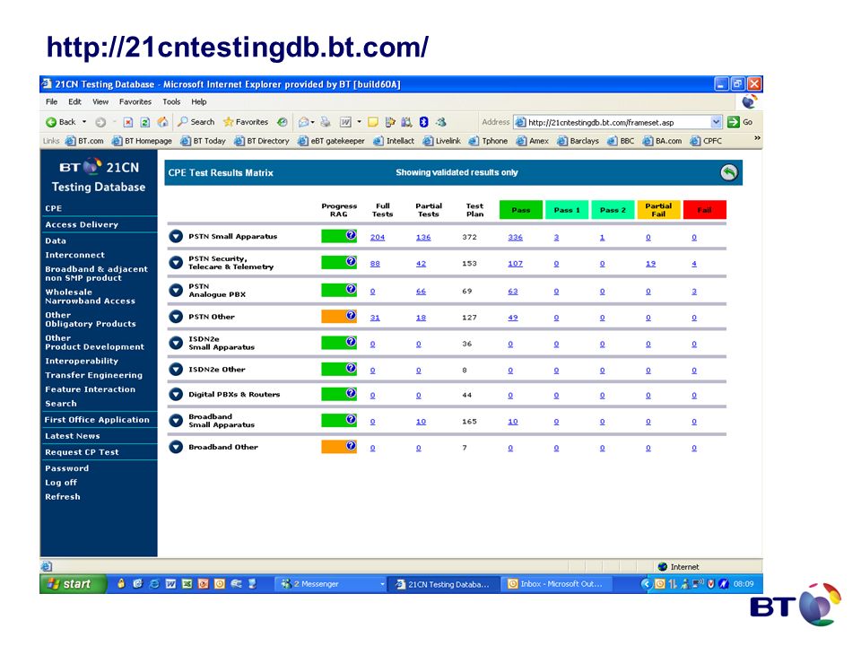861x646 pixels.
Task: Expand the ISDN2e Small Apparatus row
Action: (x=176, y=343)
